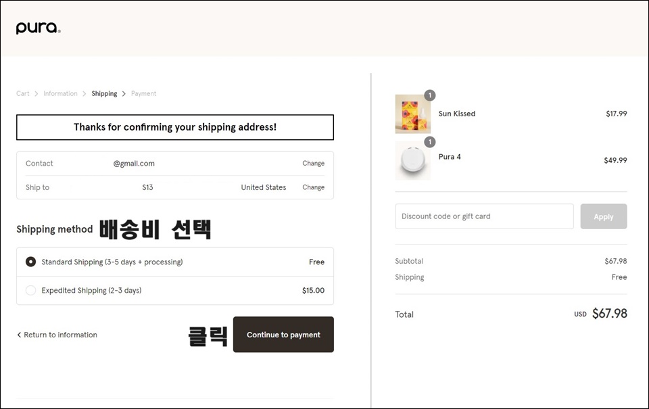
Task: Click the quantity badge on Pura 4
Action: coord(430,142)
